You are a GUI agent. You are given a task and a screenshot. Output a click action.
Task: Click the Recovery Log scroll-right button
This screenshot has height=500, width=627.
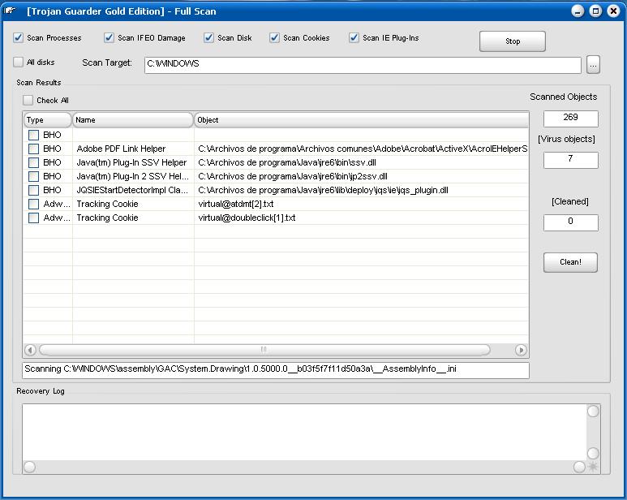pos(579,467)
